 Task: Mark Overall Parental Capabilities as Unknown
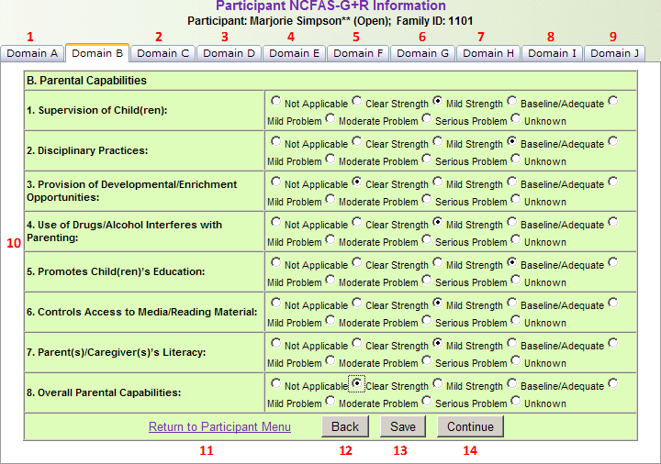pos(517,401)
